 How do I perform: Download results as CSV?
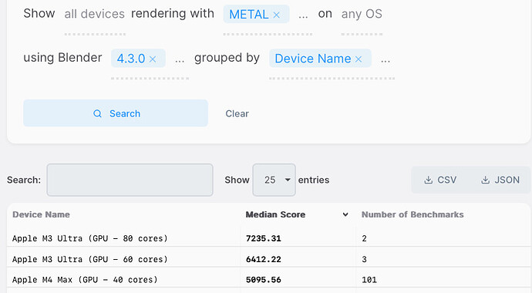pos(440,180)
